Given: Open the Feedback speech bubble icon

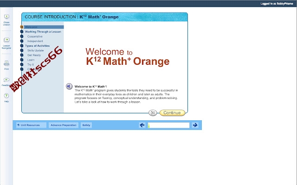Looking at the screenshot, I should tap(6, 80).
